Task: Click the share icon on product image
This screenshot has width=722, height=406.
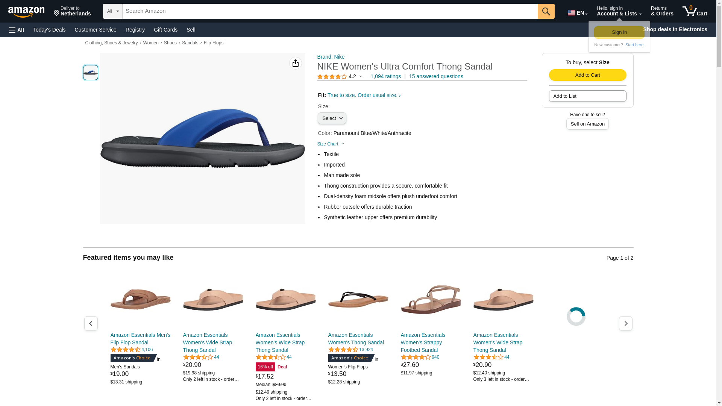Action: [296, 63]
